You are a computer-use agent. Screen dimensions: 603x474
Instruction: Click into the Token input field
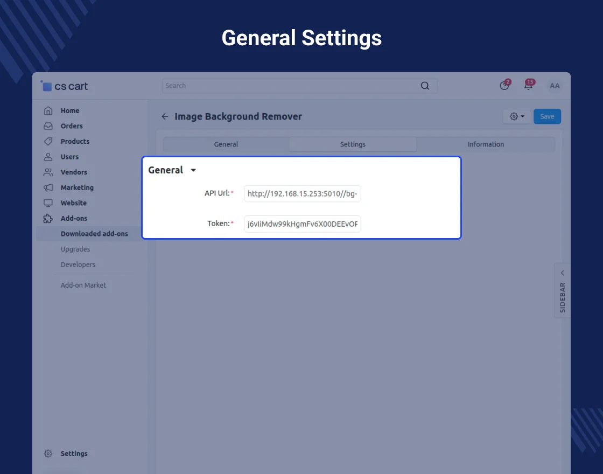point(302,224)
